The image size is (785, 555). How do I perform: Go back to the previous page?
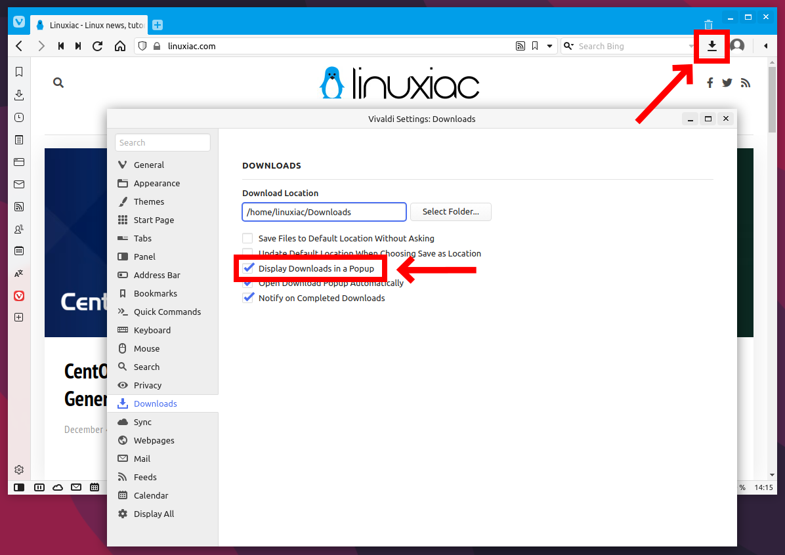click(19, 46)
